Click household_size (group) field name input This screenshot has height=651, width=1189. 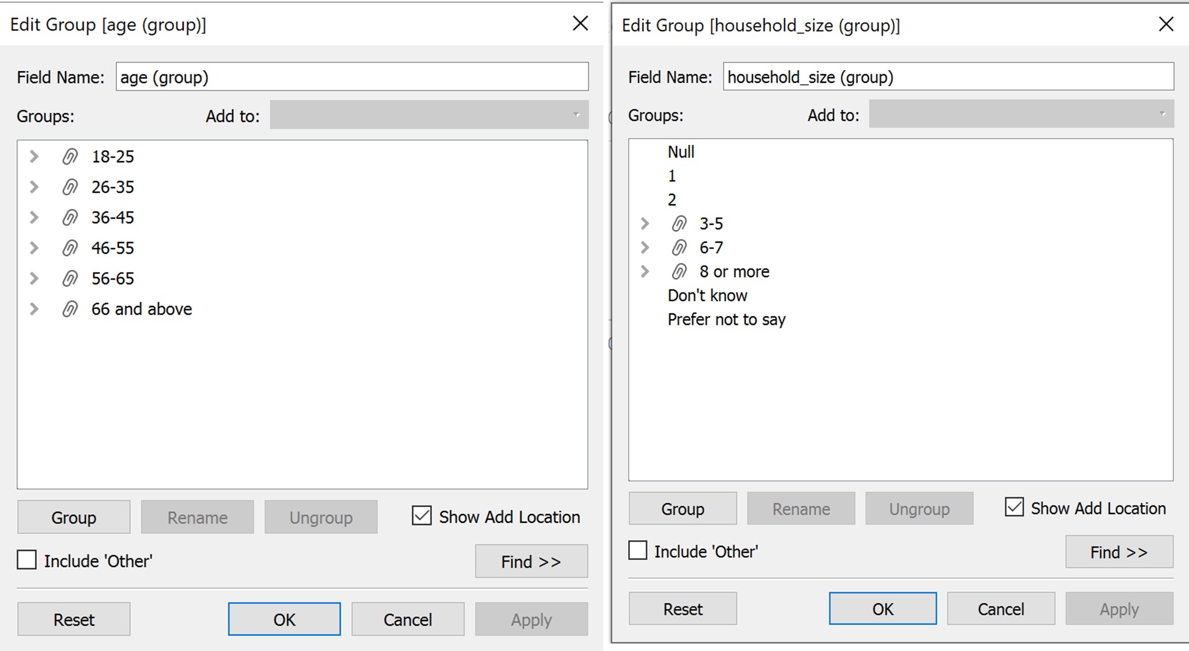pyautogui.click(x=948, y=77)
